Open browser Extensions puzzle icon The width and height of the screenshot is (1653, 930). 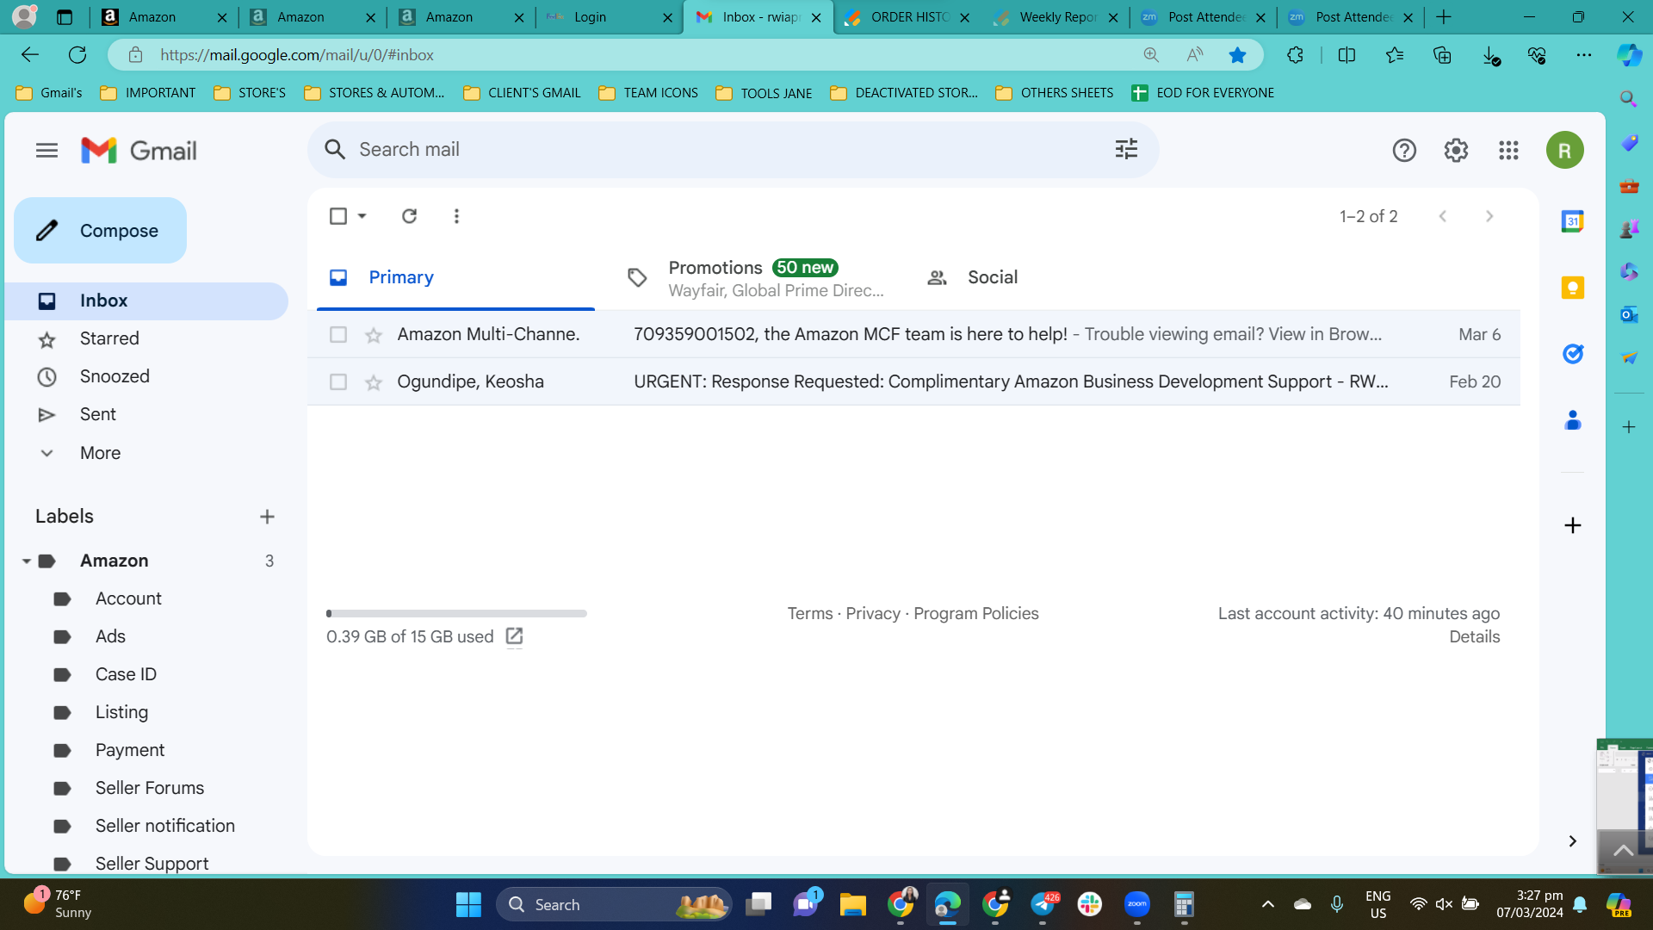pos(1295,55)
